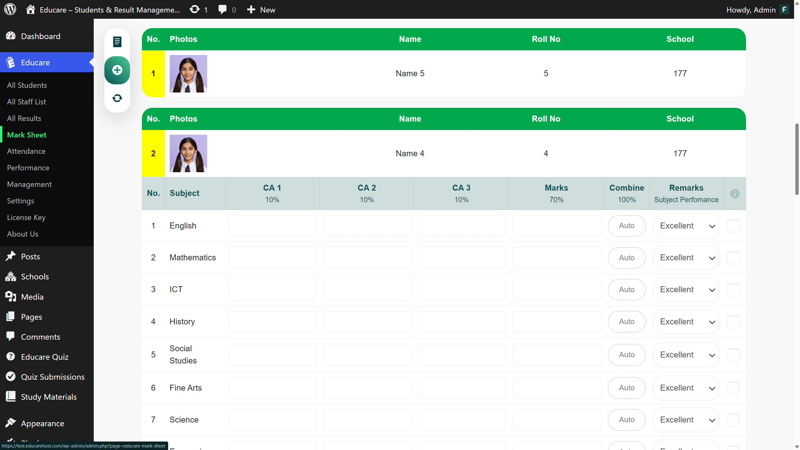Open Science remarks dropdown
The image size is (800, 450).
[x=686, y=420]
